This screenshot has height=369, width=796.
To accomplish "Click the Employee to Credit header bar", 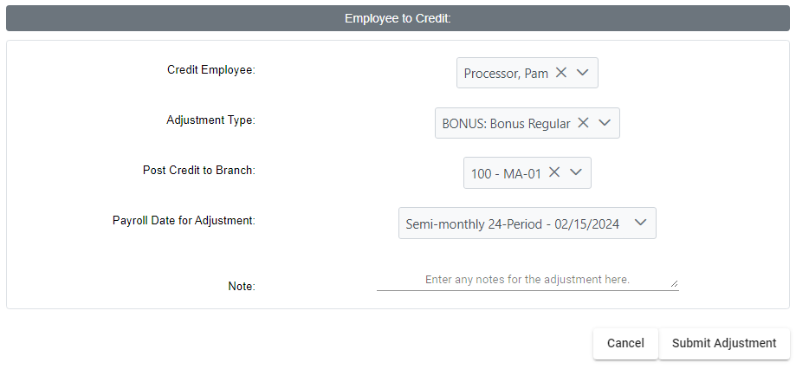I will (x=398, y=18).
